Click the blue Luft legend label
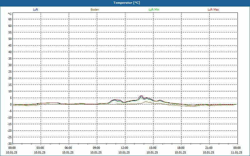 (35, 10)
